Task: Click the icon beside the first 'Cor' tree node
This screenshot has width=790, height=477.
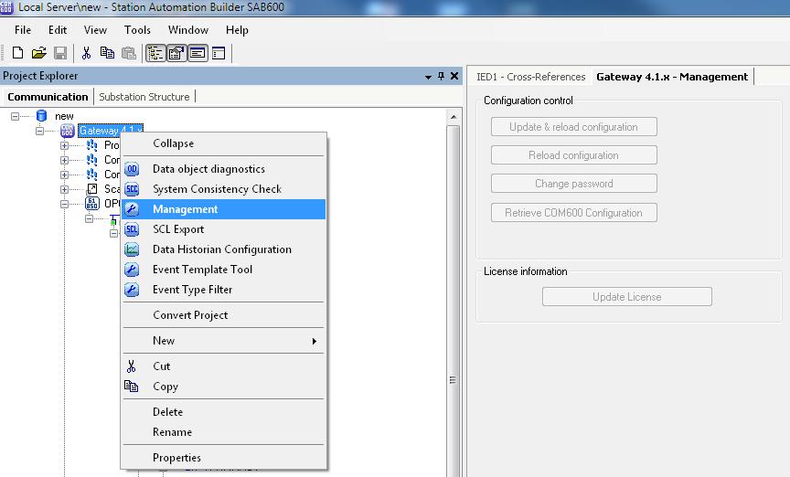Action: pos(92,160)
